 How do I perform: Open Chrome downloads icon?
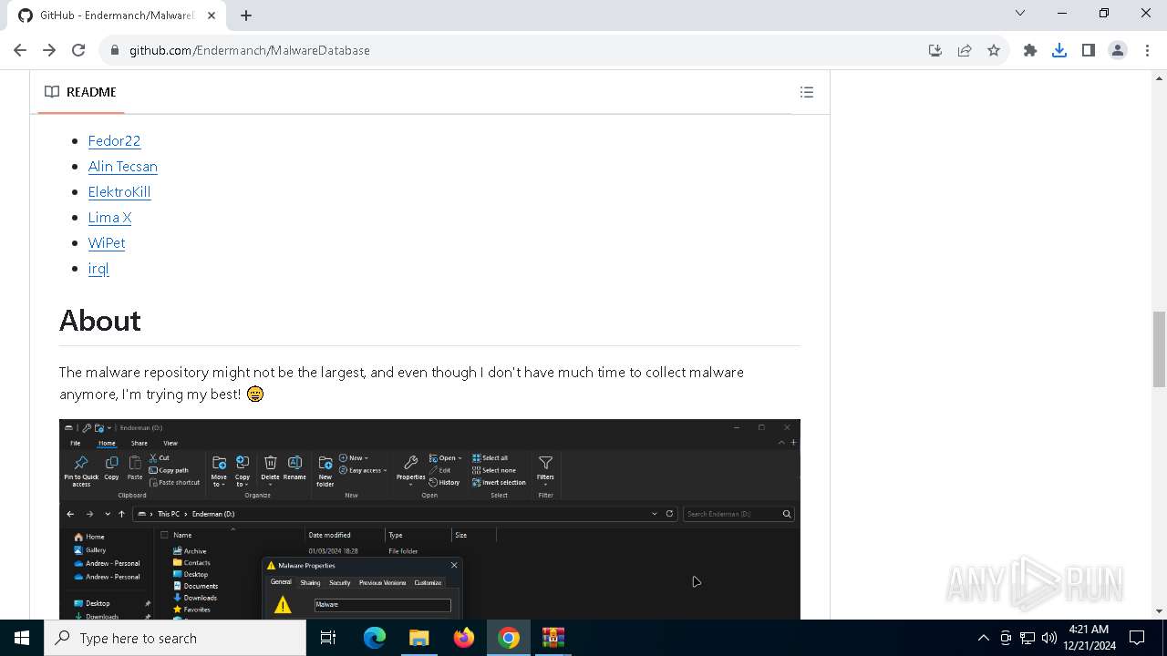(1059, 50)
